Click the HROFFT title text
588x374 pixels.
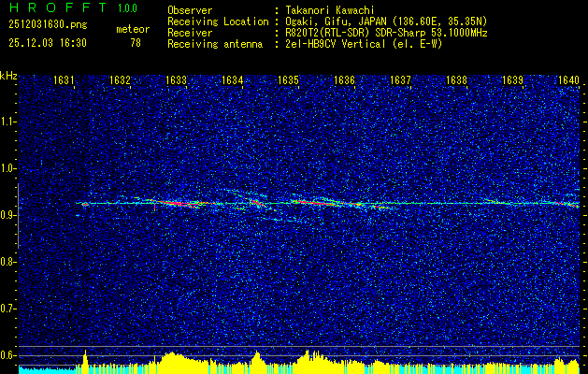pyautogui.click(x=57, y=7)
